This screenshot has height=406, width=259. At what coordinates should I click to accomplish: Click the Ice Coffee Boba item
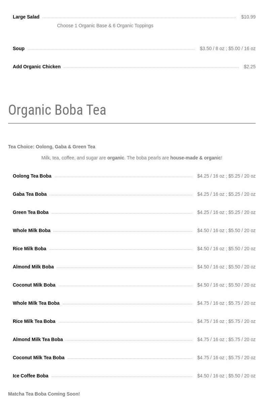coord(31,376)
